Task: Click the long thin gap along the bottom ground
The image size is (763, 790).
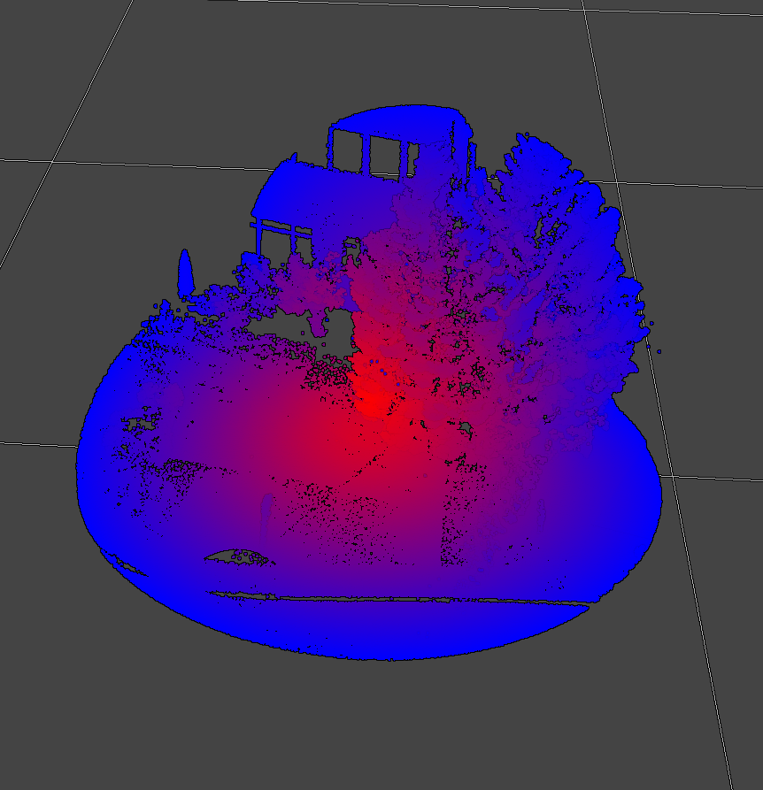Action: click(x=398, y=601)
